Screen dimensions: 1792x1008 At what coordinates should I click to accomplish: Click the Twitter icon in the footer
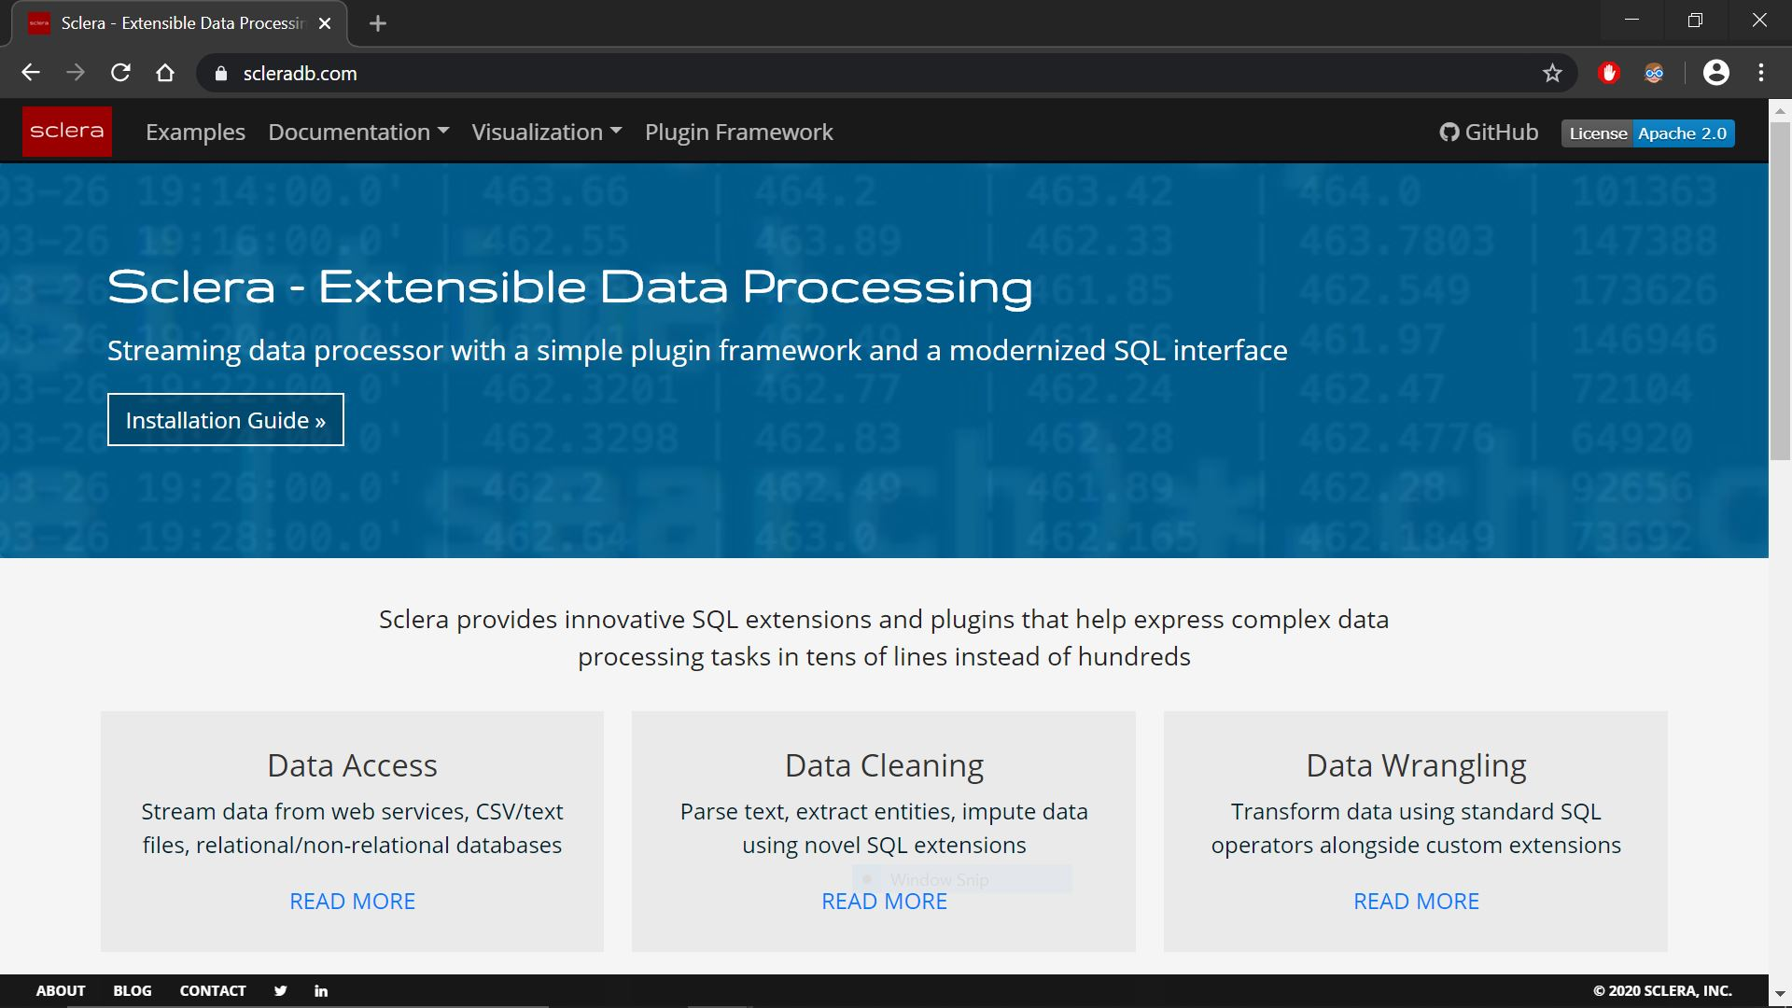(x=280, y=991)
